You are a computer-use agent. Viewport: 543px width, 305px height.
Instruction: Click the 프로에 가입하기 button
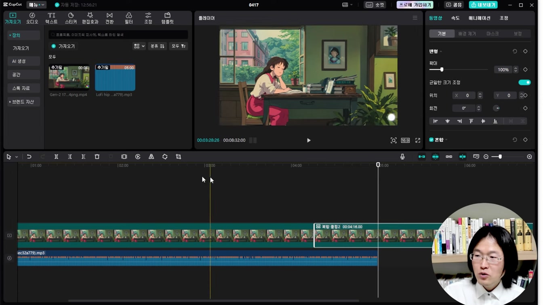coord(415,5)
